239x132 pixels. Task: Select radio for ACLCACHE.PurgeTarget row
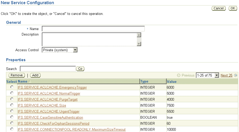12,99
